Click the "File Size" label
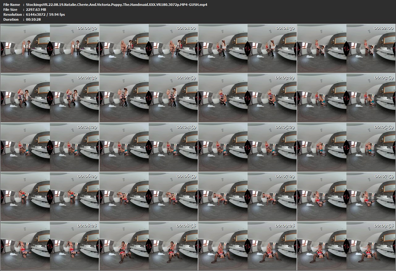The image size is (396, 271). tap(10, 10)
